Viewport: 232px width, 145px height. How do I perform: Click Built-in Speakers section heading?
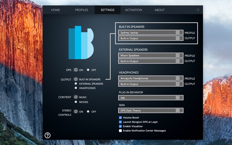click(132, 27)
